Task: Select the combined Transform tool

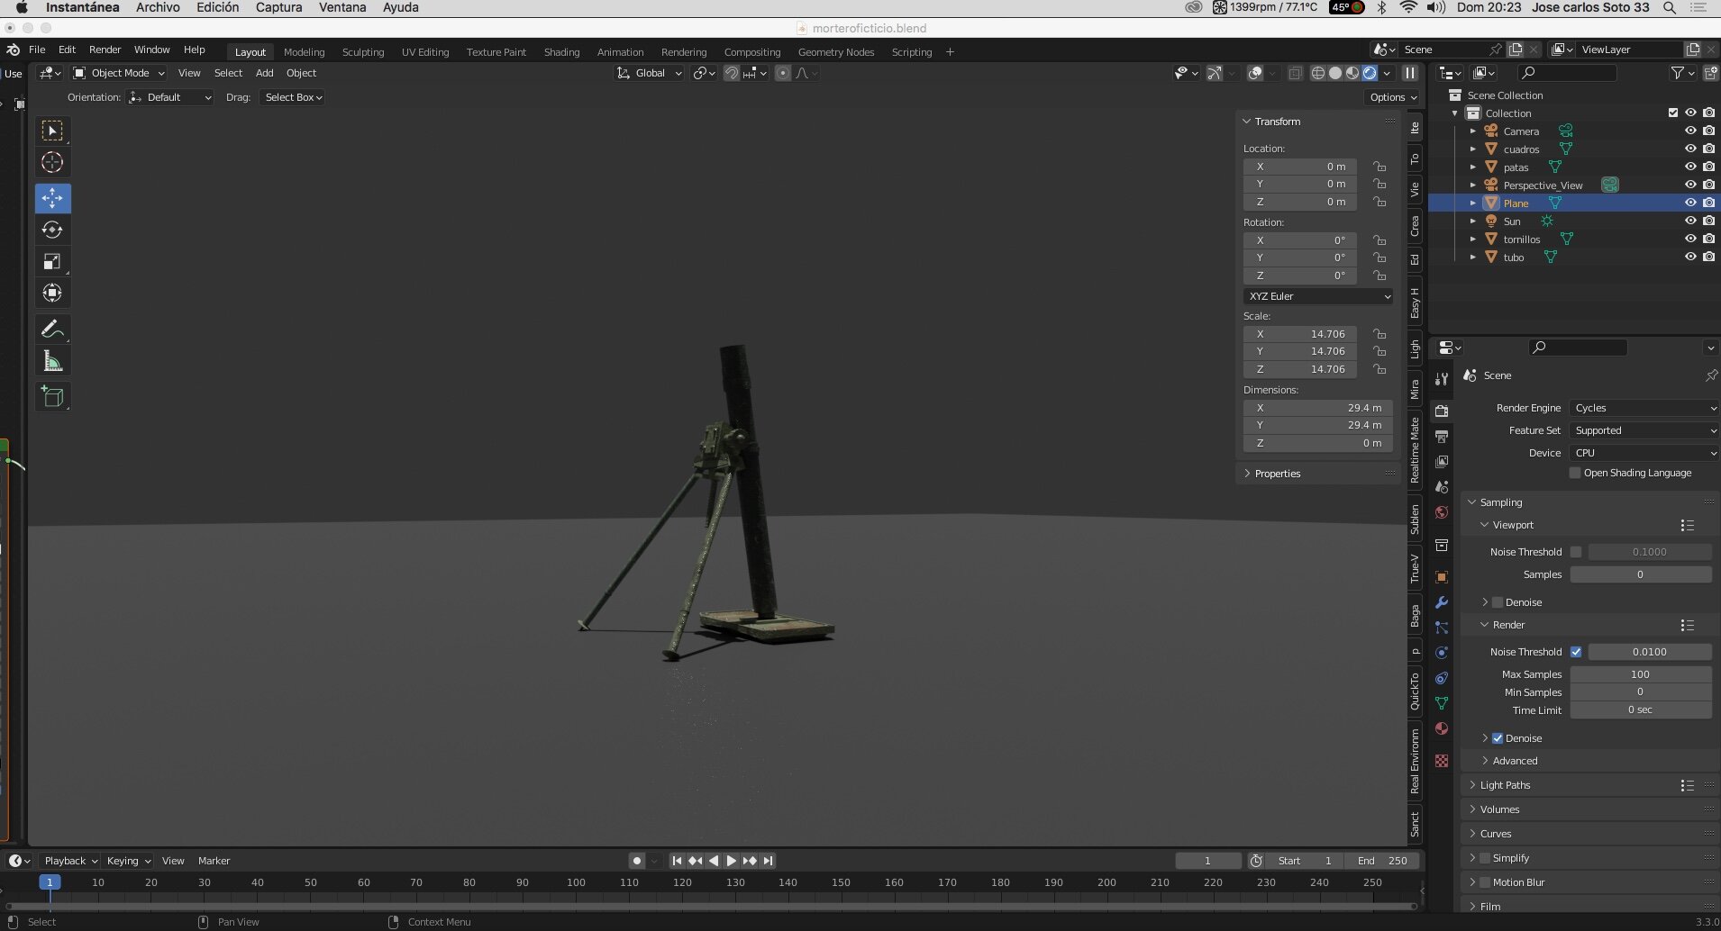Action: point(52,293)
